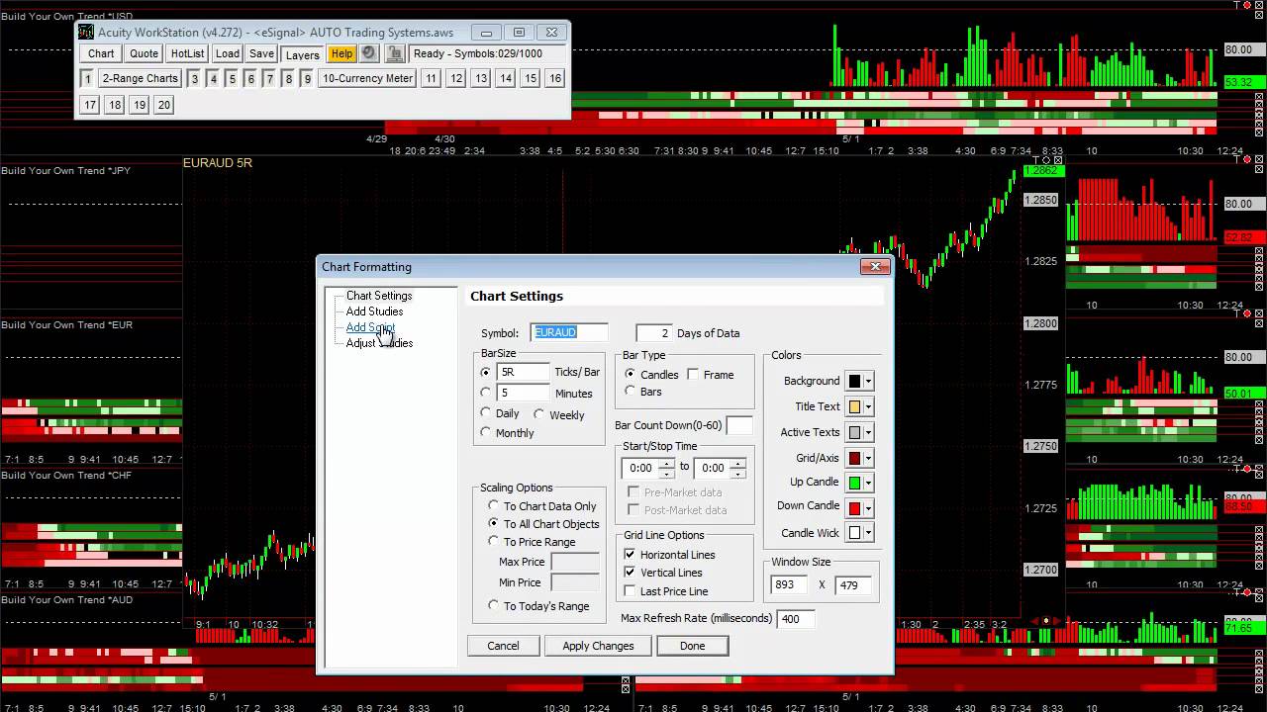The image size is (1267, 712).
Task: Select layer 11 button
Action: pos(431,78)
